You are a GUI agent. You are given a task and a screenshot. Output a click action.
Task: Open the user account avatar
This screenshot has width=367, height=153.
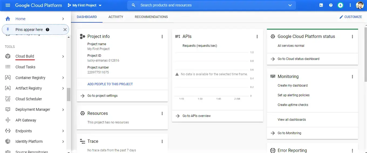[x=360, y=5]
